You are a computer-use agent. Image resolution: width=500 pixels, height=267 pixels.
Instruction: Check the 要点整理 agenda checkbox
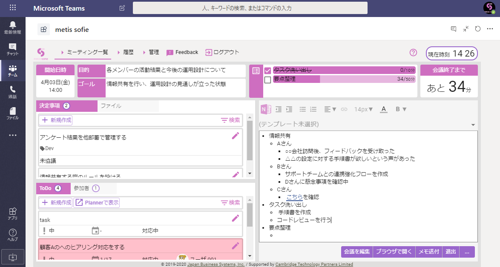267,80
